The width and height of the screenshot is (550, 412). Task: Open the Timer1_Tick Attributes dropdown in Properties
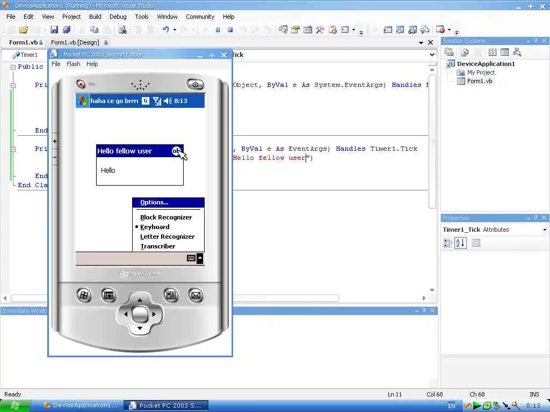[545, 230]
